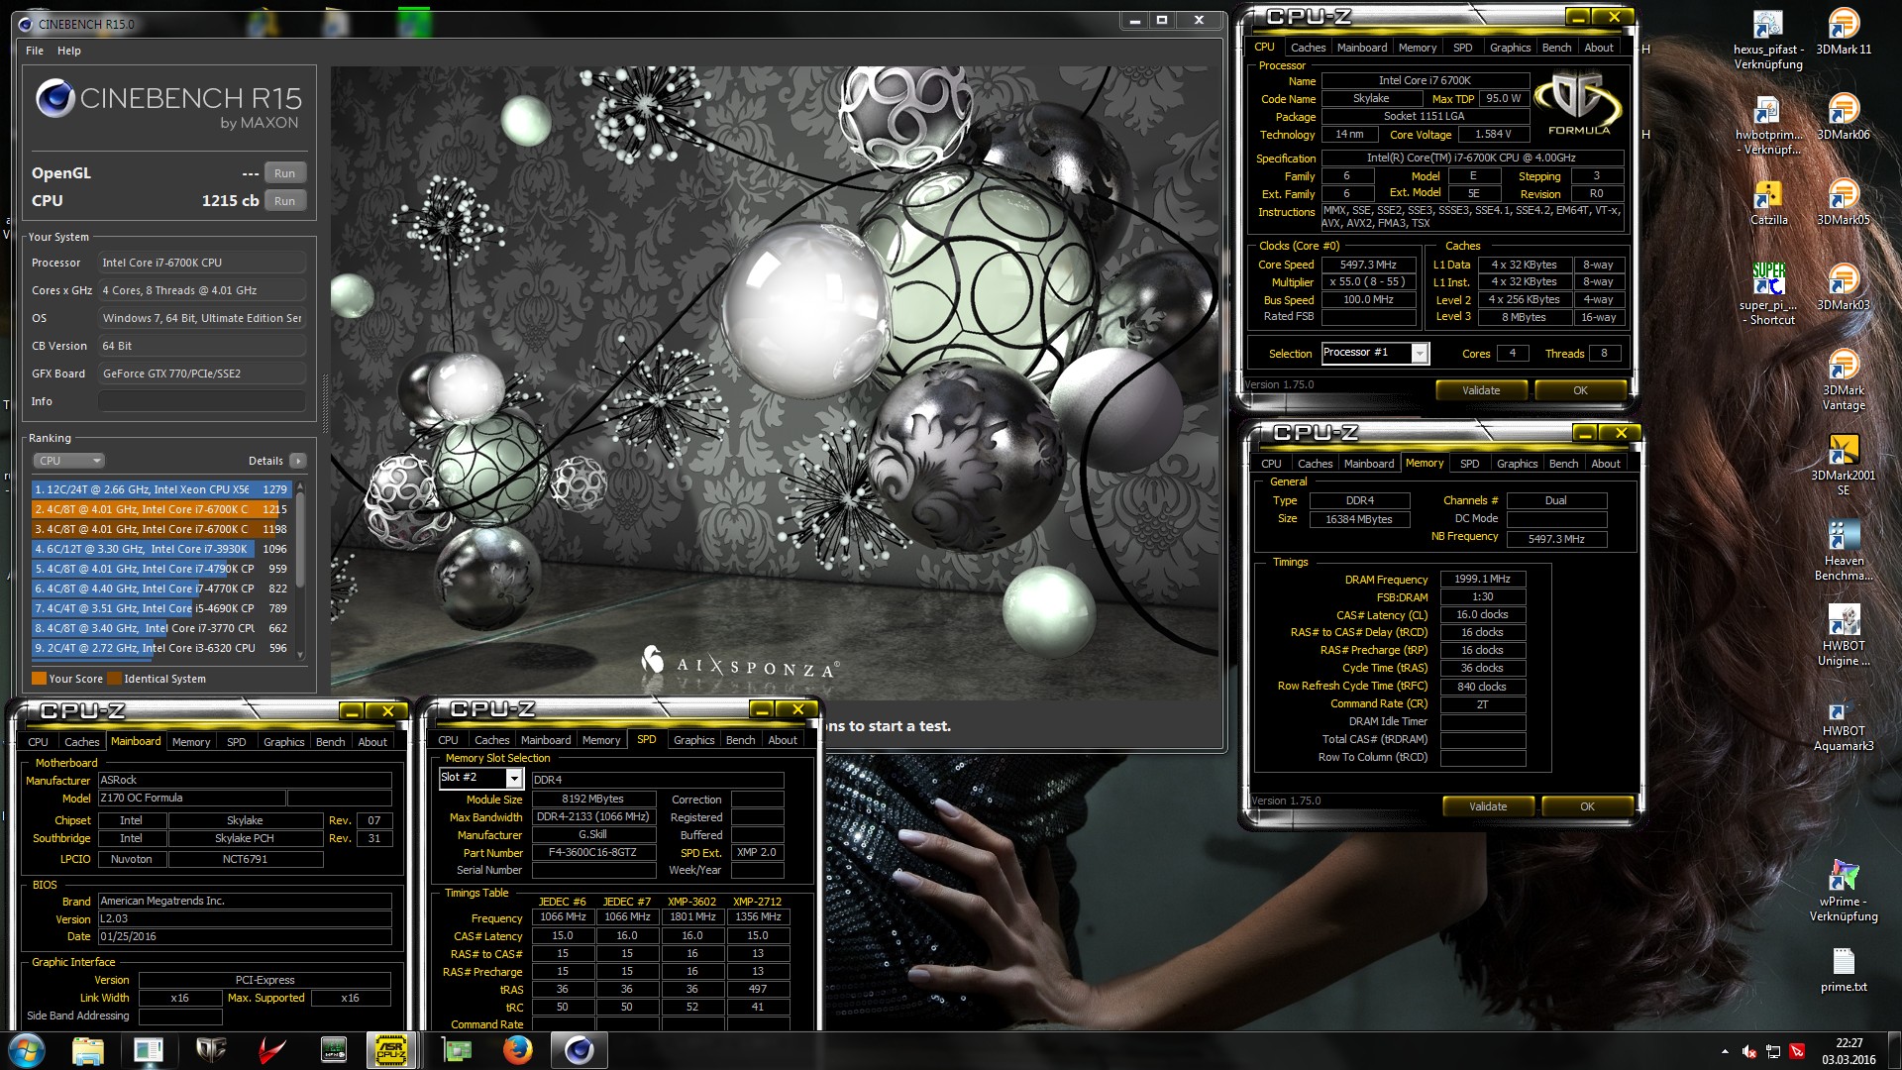Launch the Catzilla desktop icon
The image size is (1902, 1070).
tap(1768, 202)
